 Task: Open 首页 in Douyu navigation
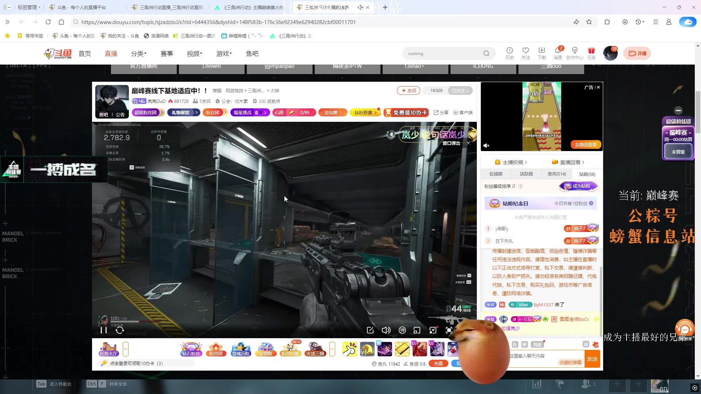tap(85, 54)
